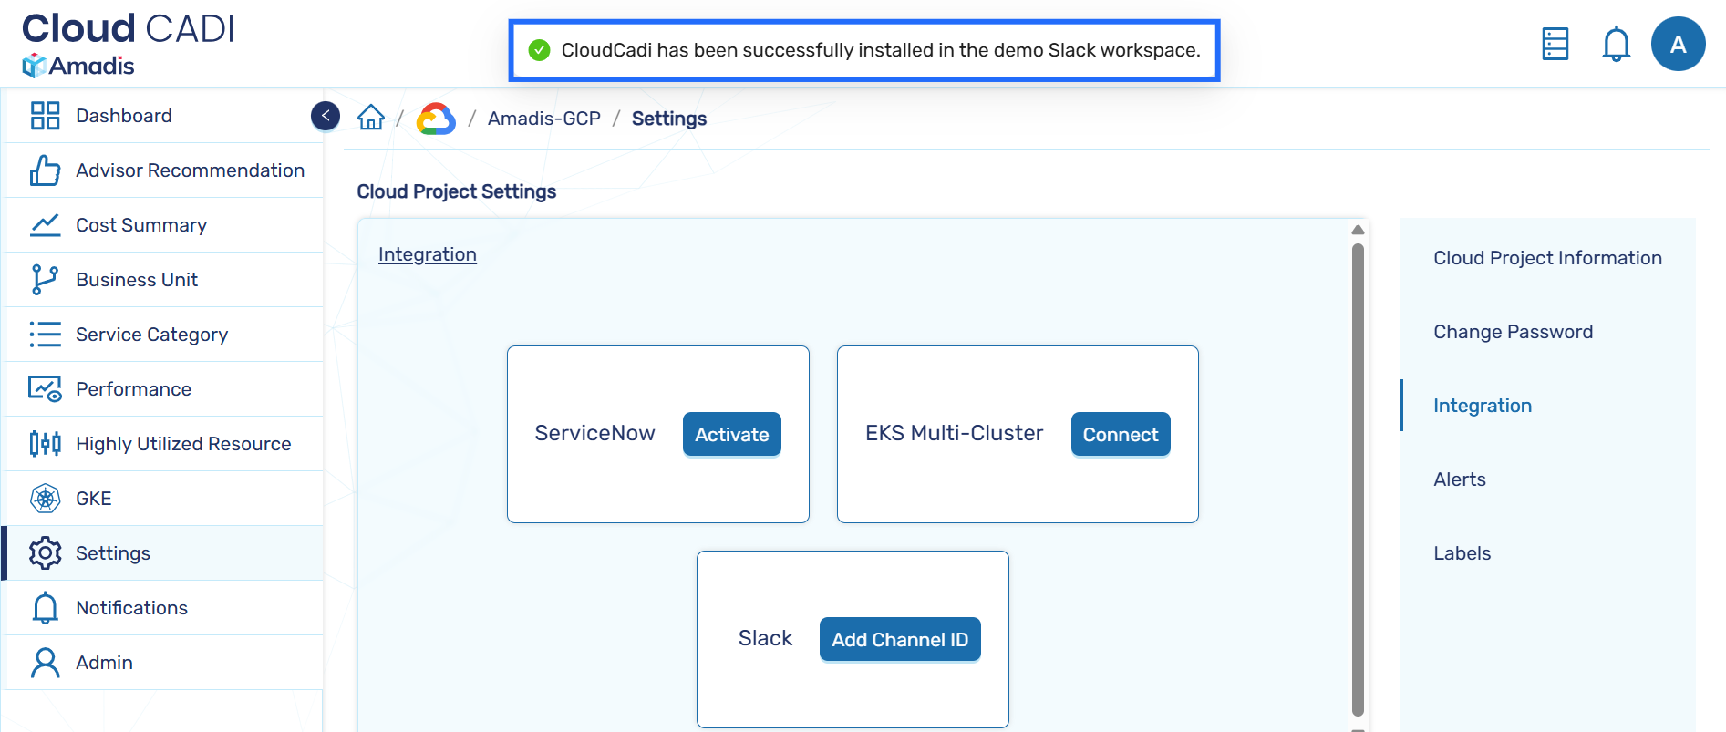This screenshot has width=1726, height=732.
Task: Open the server list icon in header
Action: (x=1555, y=44)
